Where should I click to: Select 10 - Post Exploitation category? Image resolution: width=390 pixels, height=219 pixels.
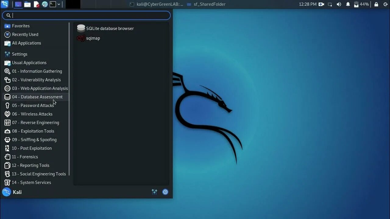(x=36, y=148)
